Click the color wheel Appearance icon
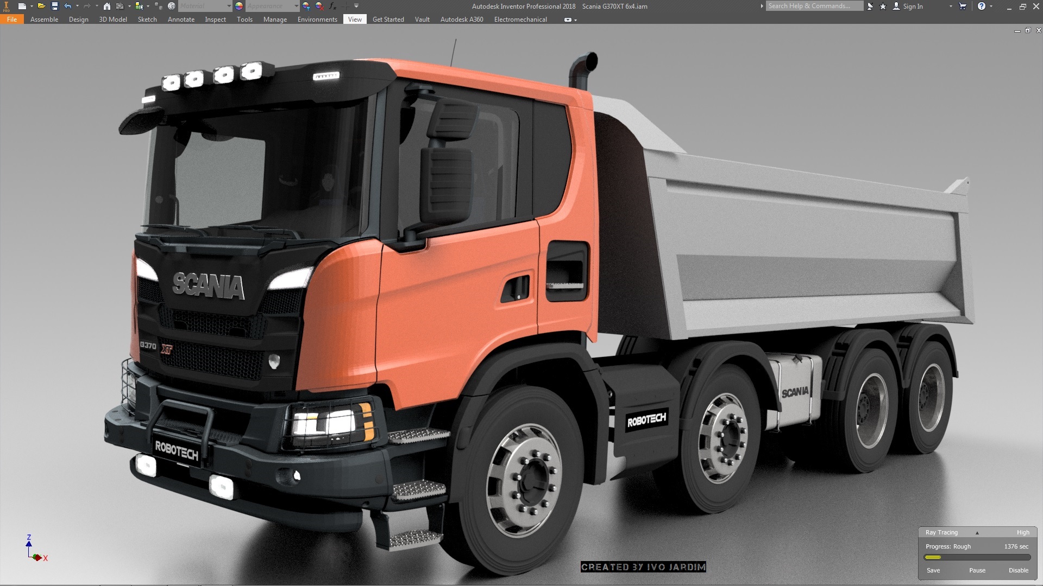The image size is (1043, 586). [239, 6]
